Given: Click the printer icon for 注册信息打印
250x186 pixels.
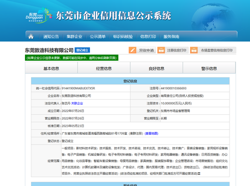Looking at the screenshot, I should tap(161, 50).
